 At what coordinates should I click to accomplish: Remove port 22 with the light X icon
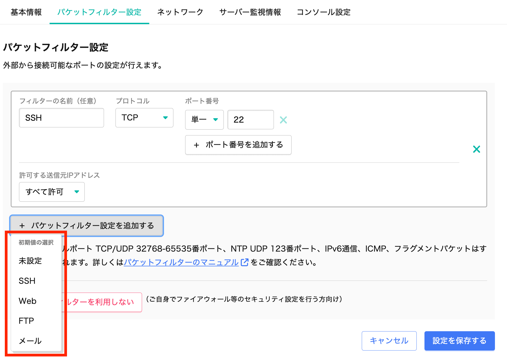(283, 120)
